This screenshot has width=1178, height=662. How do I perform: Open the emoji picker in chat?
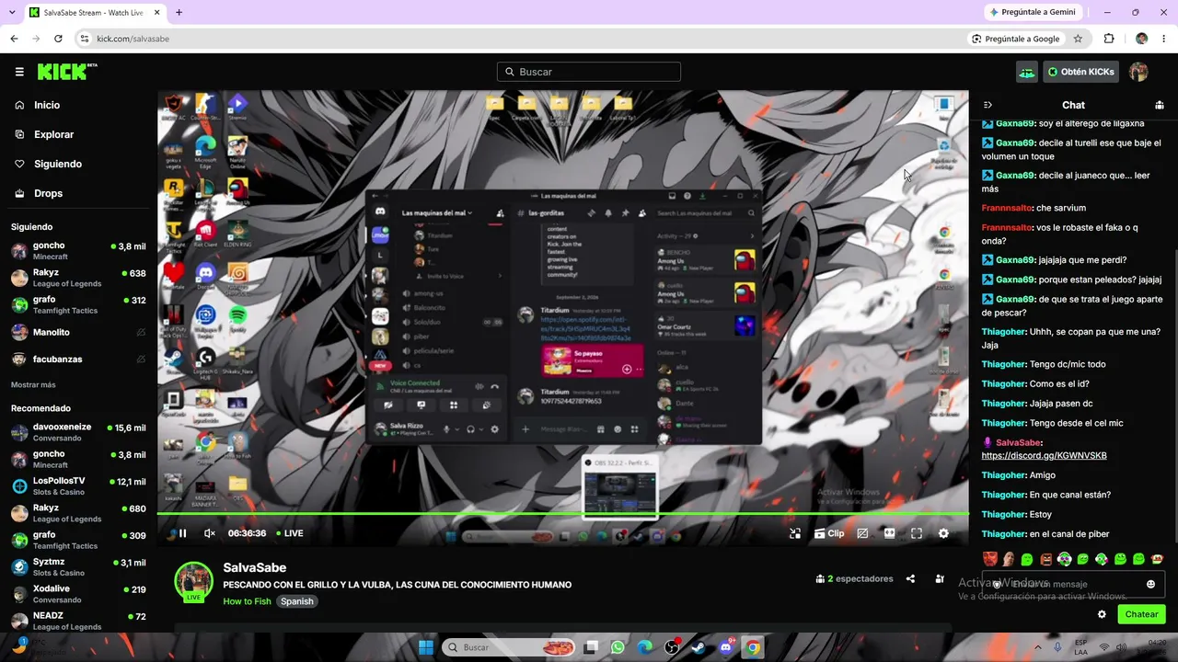pos(1150,584)
